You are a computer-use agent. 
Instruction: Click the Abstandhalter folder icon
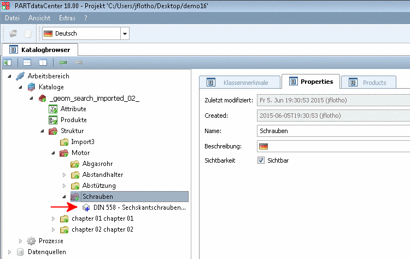tap(75, 175)
